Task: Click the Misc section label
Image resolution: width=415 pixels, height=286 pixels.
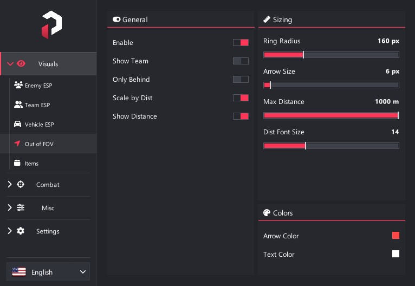Action: click(48, 208)
